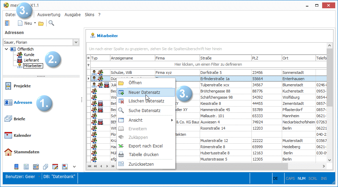Choose Löschen Datensatz in the context menu

click(x=146, y=101)
